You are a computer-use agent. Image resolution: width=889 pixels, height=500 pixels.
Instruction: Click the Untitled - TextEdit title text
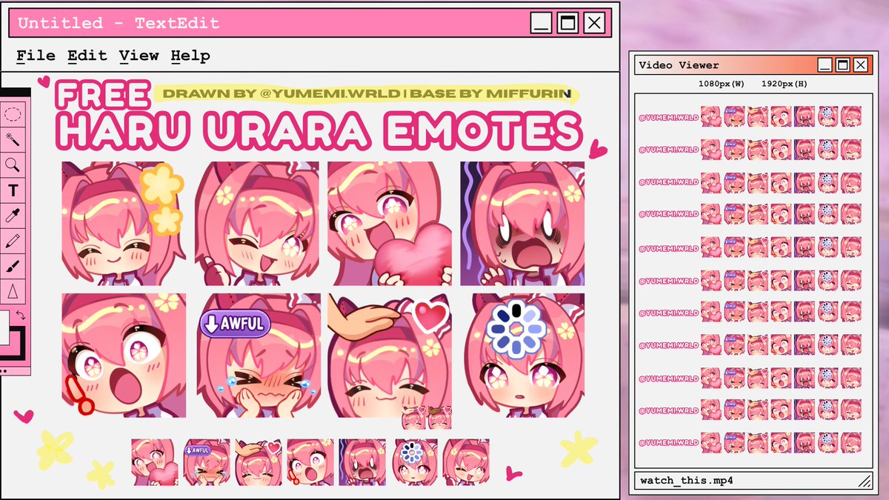pyautogui.click(x=119, y=23)
